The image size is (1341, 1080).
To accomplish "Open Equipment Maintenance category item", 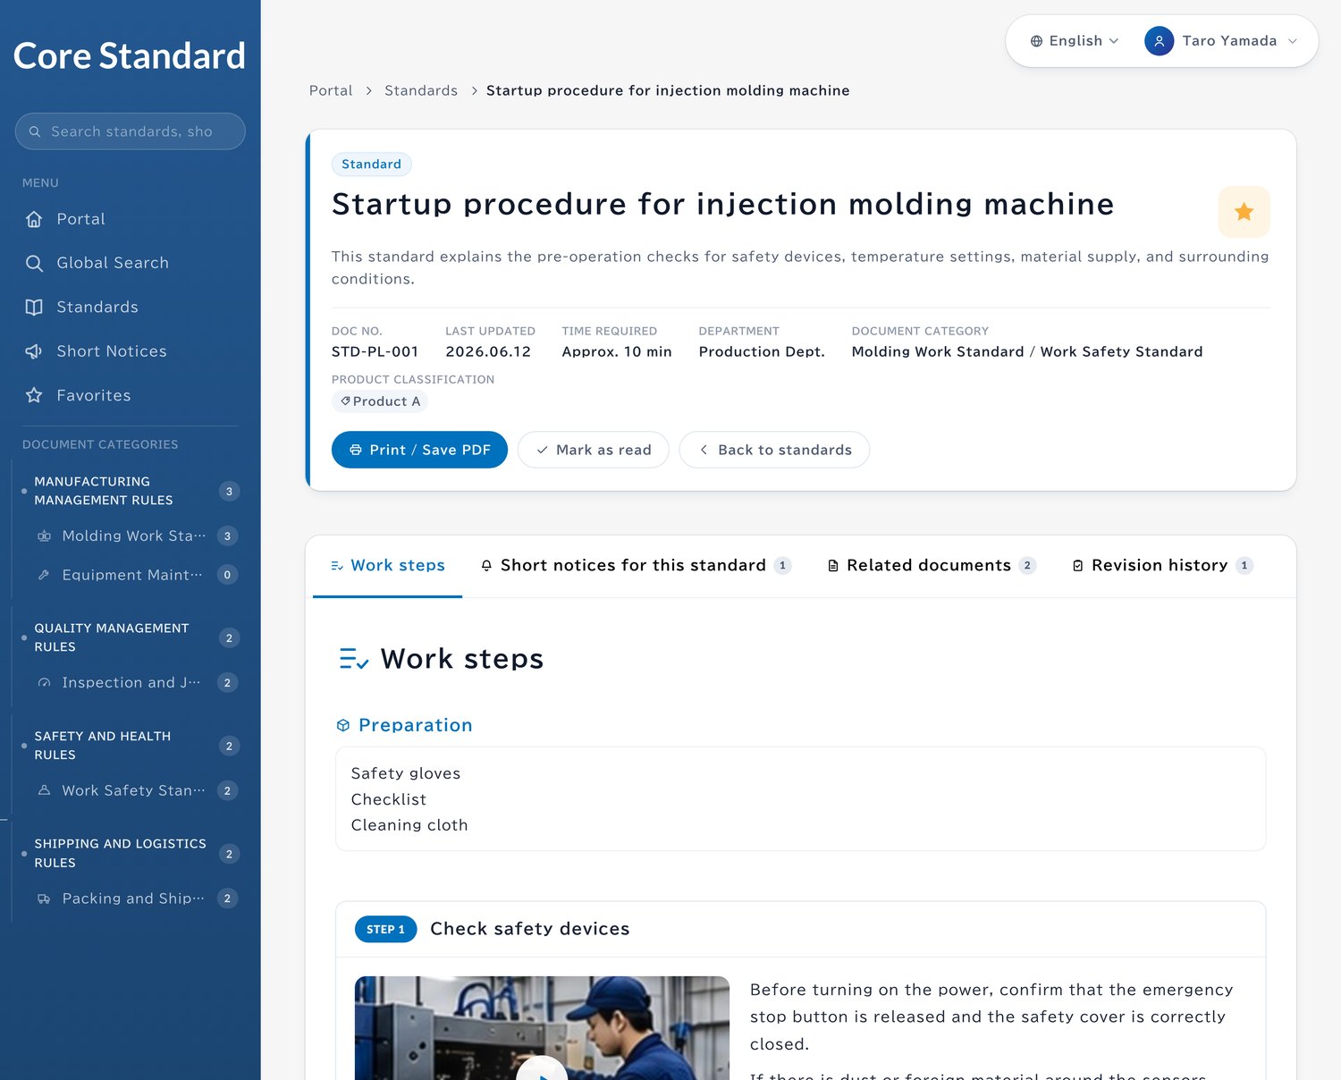I will point(136,575).
